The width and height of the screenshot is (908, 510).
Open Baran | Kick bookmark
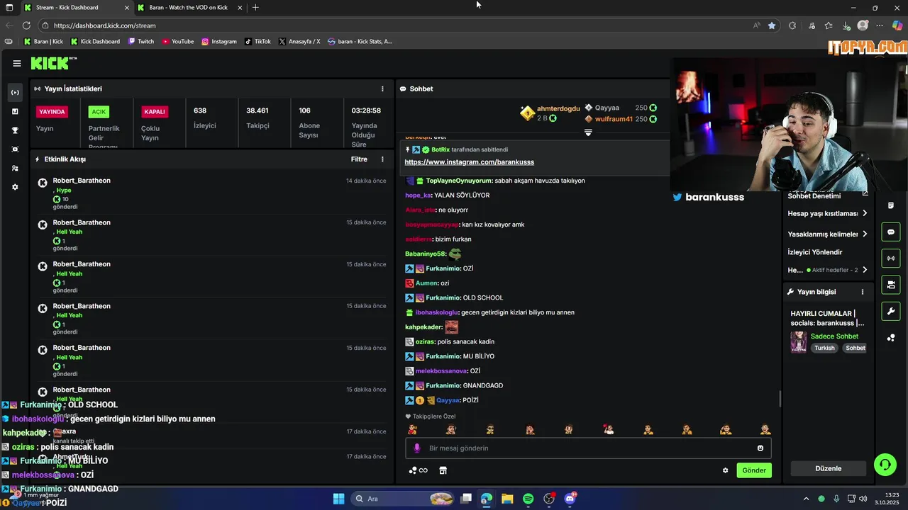[43, 42]
